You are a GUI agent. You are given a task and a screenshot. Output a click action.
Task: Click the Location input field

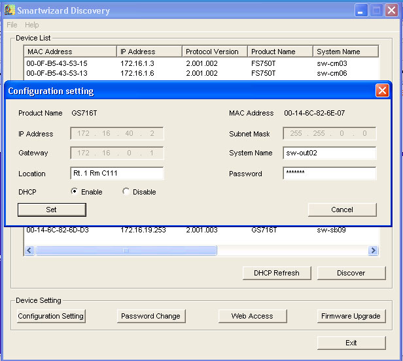pos(117,174)
